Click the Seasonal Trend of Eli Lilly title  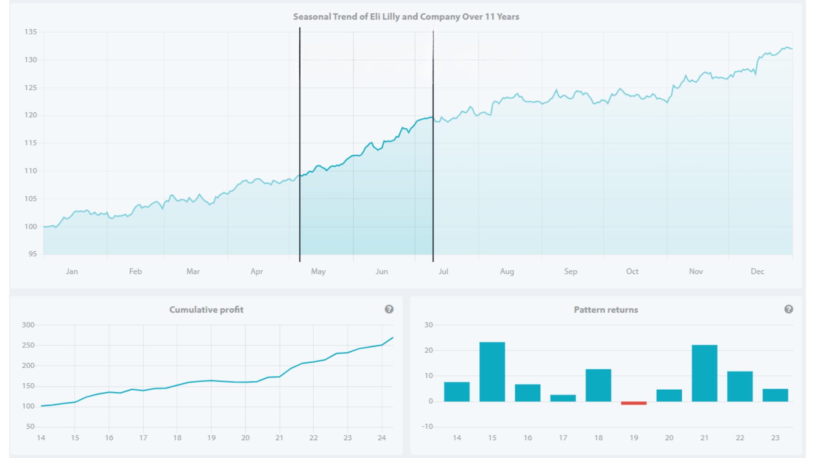(x=406, y=17)
